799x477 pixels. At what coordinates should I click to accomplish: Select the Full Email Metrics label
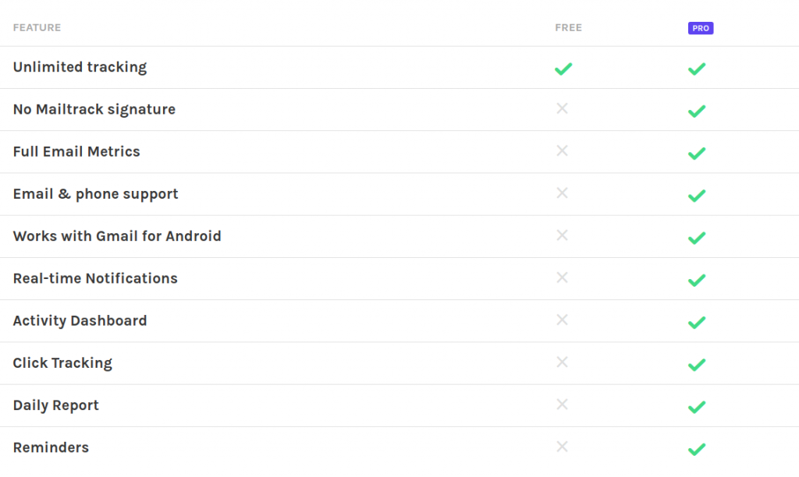point(76,152)
